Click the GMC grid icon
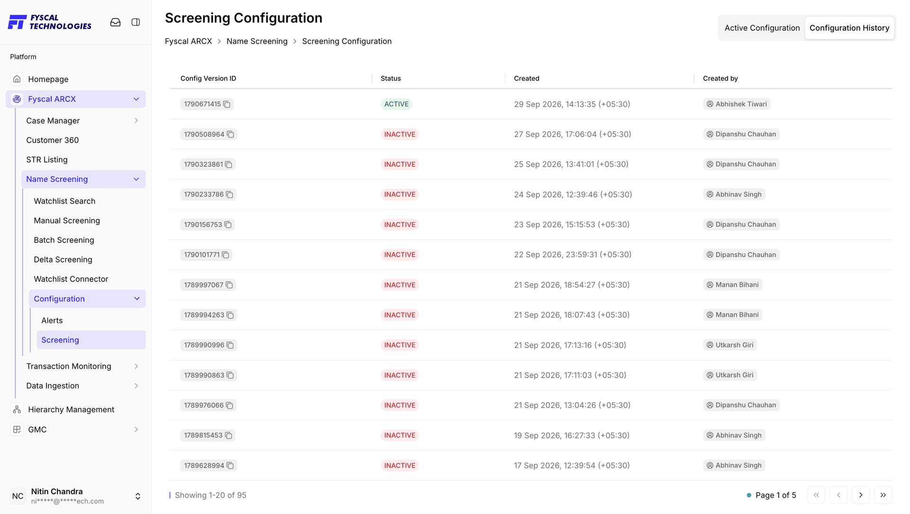Image resolution: width=910 pixels, height=514 pixels. click(x=17, y=430)
